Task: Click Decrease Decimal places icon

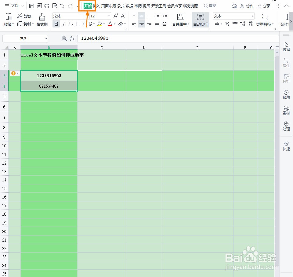Action: coord(250,24)
